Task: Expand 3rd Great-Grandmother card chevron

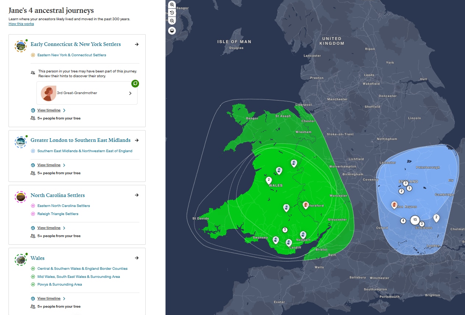Action: [130, 93]
